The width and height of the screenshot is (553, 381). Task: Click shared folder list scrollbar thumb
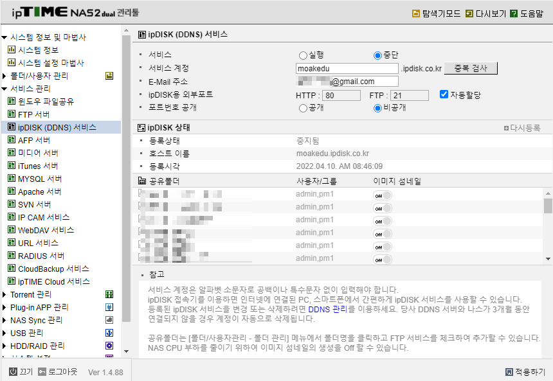coord(548,206)
